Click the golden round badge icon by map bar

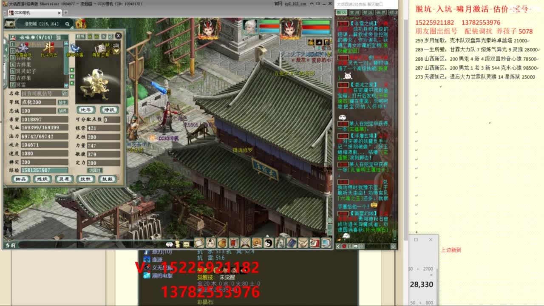[x=81, y=23]
